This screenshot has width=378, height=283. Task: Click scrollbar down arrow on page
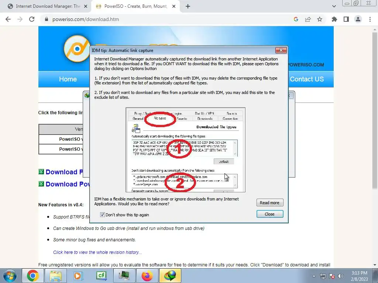pos(375,265)
